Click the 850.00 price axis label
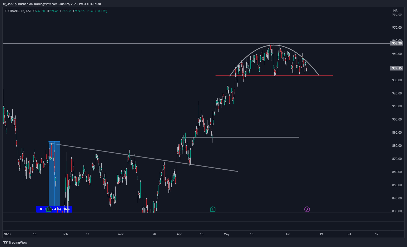This screenshot has height=247, width=407. tap(397, 185)
